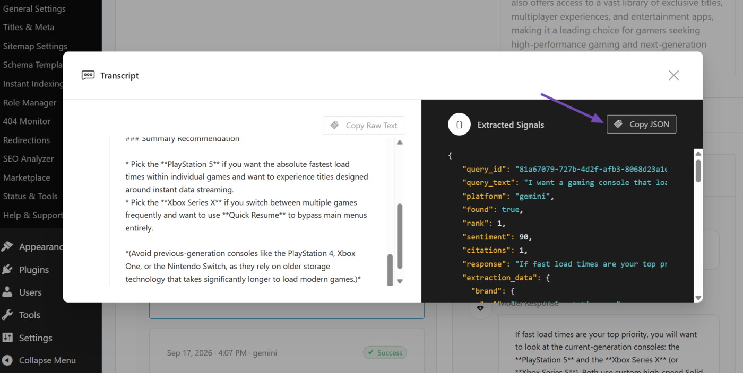Image resolution: width=743 pixels, height=373 pixels.
Task: Click the tag icon in Copy Raw Text
Action: coord(334,126)
